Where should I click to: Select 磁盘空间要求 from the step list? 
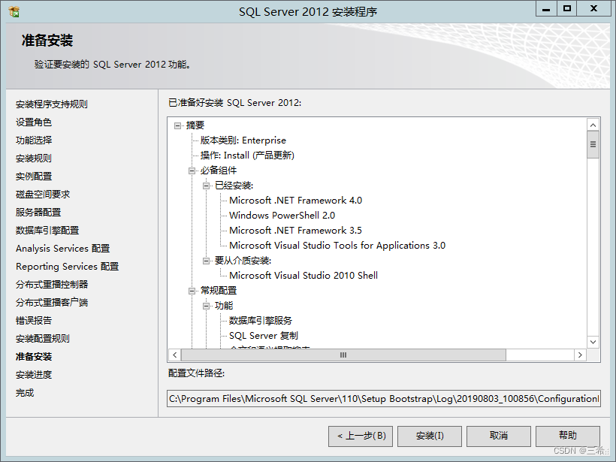tap(42, 194)
